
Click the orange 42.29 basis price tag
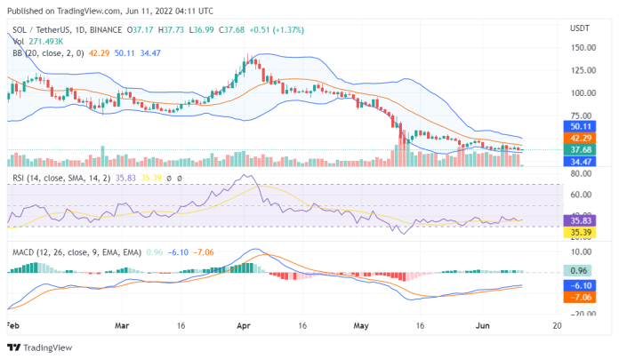point(582,138)
